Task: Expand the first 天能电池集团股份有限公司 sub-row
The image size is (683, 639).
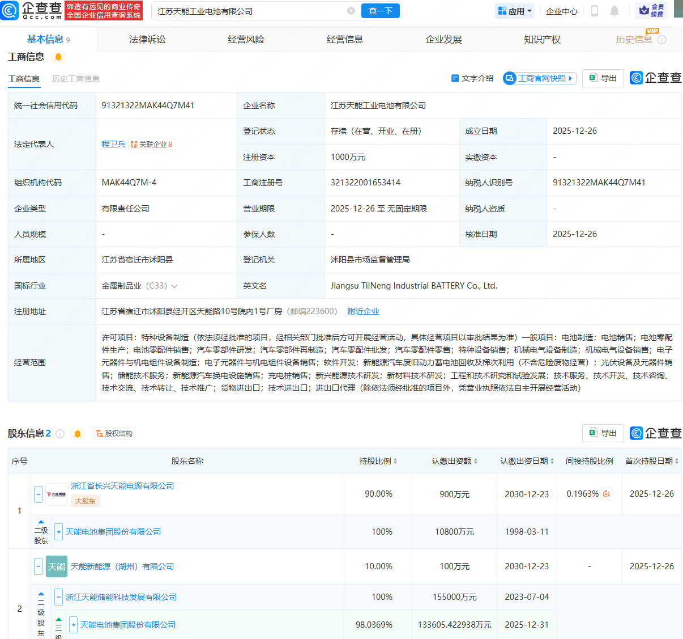Action: pos(59,532)
